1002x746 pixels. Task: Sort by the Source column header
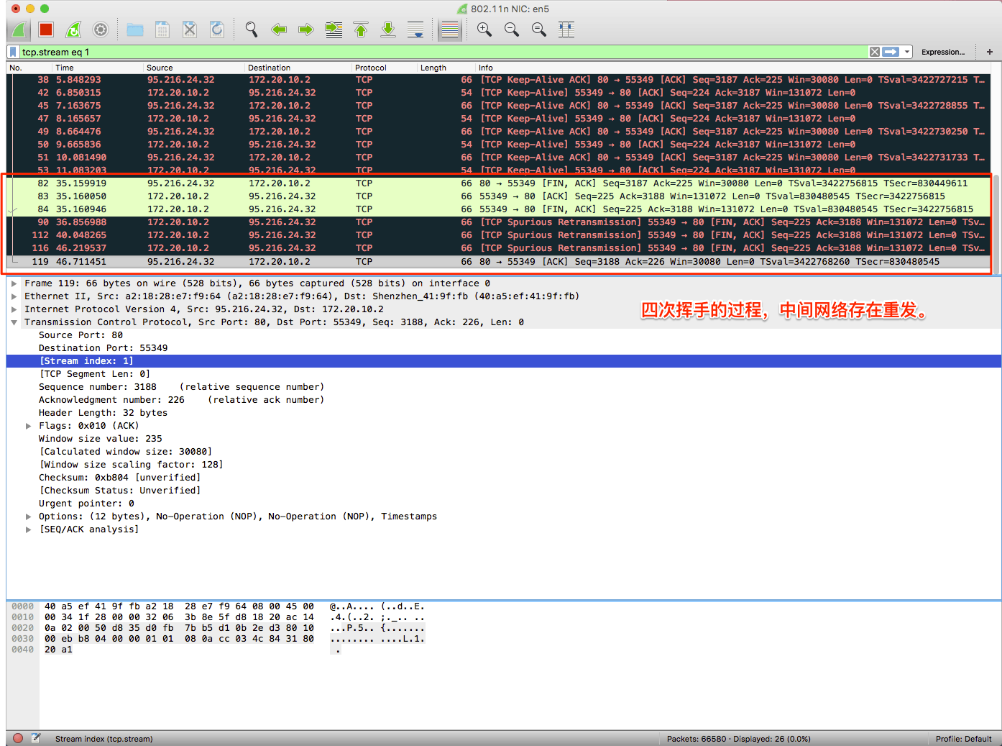point(194,68)
